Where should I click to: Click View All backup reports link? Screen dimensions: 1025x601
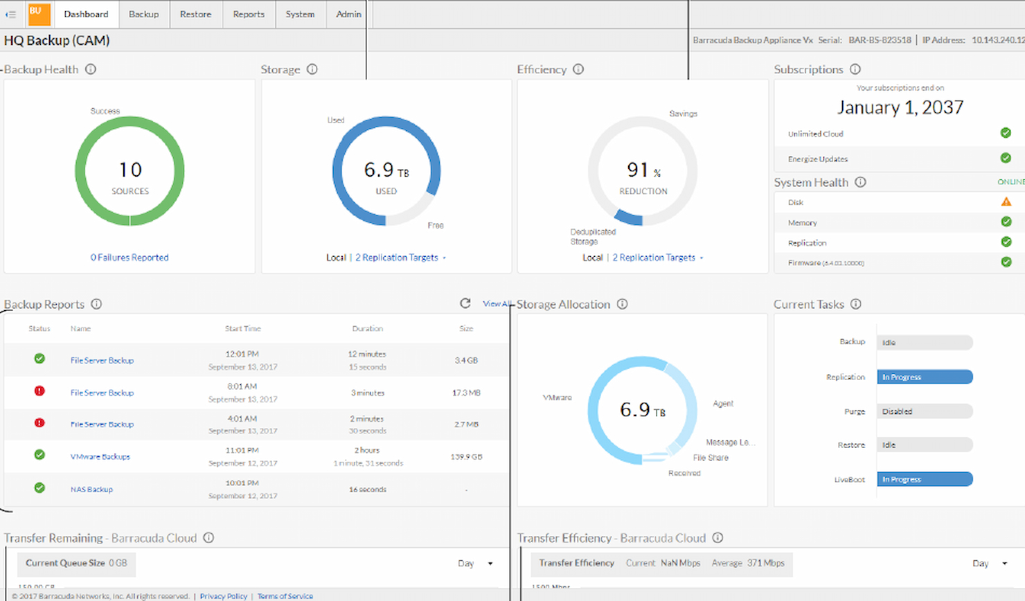(496, 304)
